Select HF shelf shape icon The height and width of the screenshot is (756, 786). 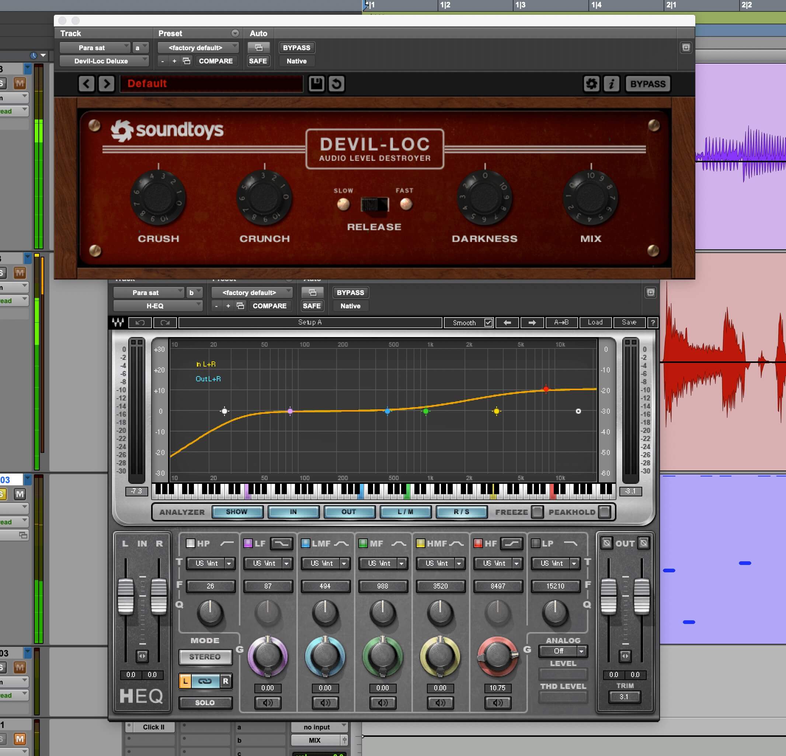click(x=512, y=544)
